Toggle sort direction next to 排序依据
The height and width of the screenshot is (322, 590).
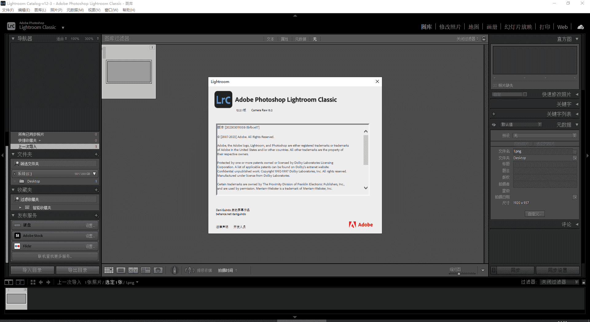(190, 270)
